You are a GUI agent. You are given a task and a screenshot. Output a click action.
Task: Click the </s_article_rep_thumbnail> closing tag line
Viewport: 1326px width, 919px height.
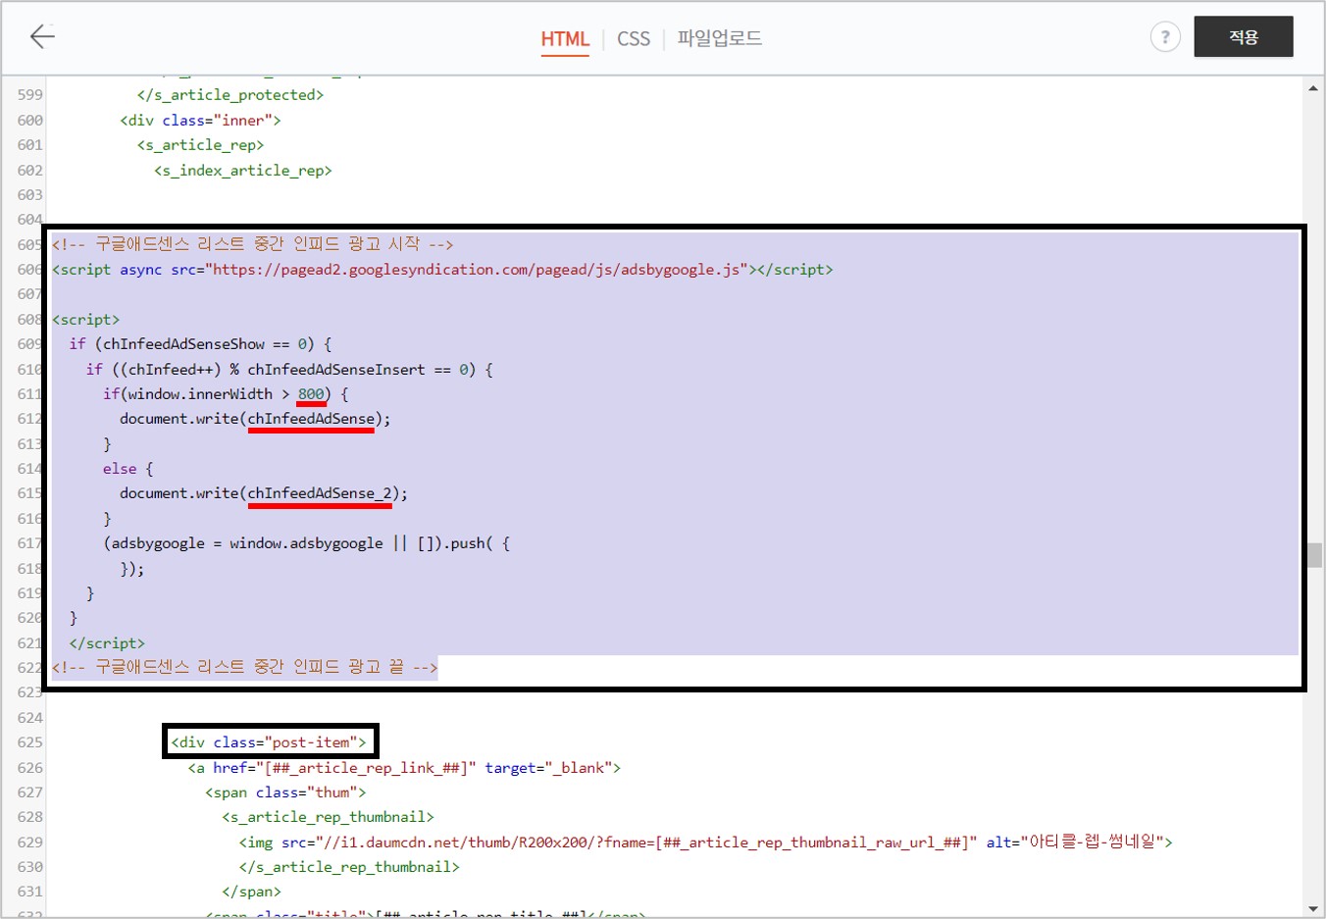349,867
